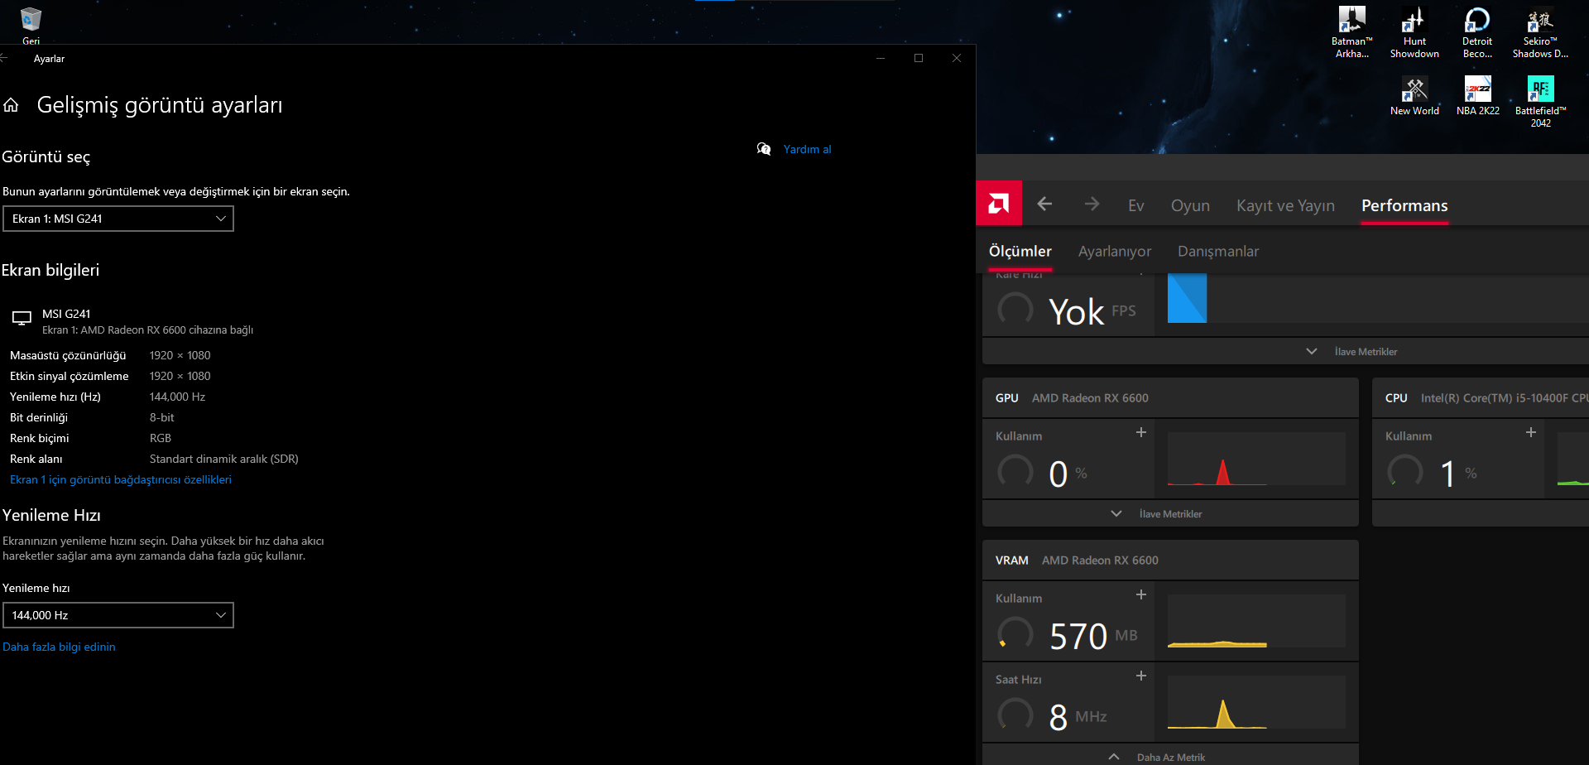Click the Saat Hızı clock speed graph
This screenshot has height=765, width=1589.
[1256, 702]
